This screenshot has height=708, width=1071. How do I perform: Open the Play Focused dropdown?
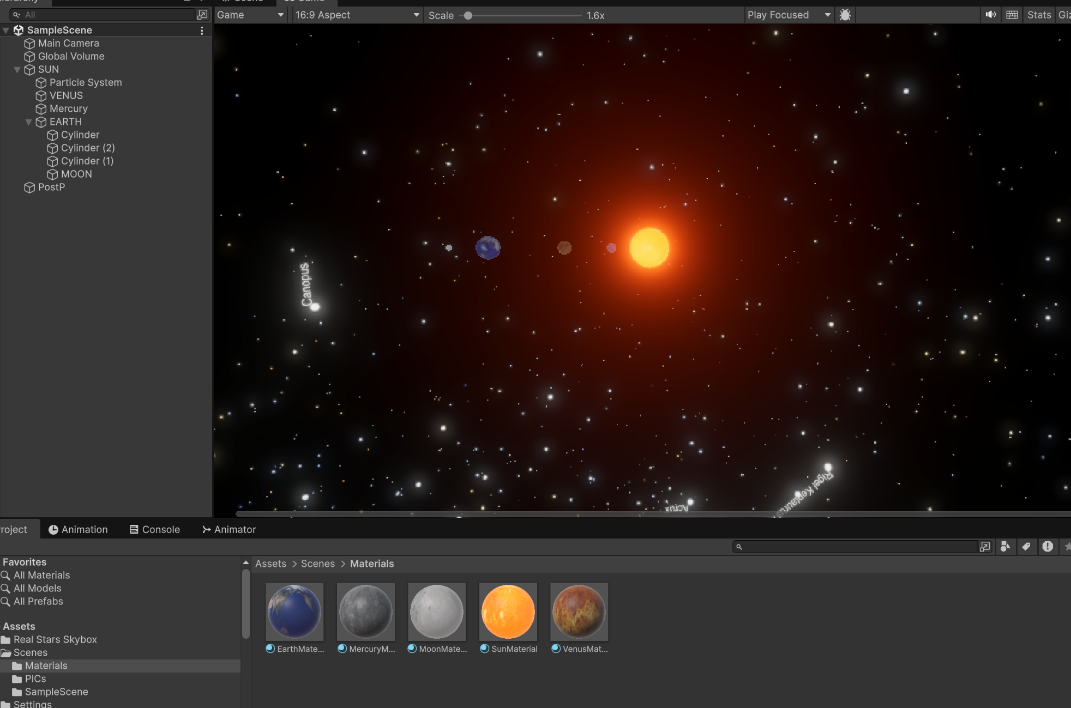(x=788, y=15)
